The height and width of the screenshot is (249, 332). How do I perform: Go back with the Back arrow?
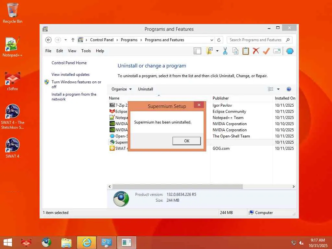(49, 40)
